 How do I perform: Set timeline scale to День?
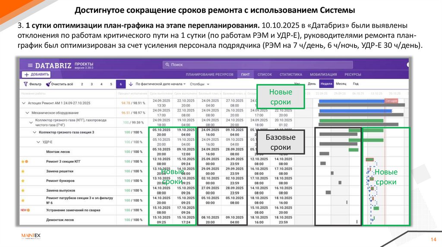click(x=312, y=84)
